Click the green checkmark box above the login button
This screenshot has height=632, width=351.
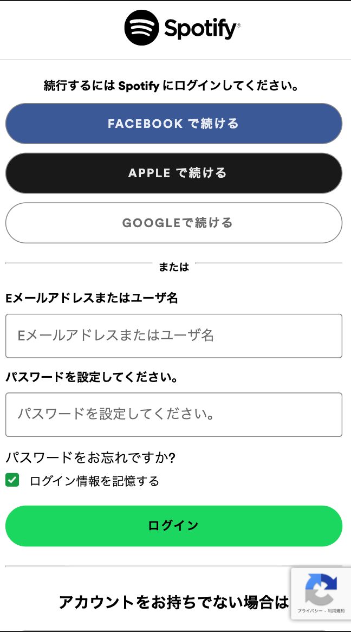pyautogui.click(x=12, y=480)
